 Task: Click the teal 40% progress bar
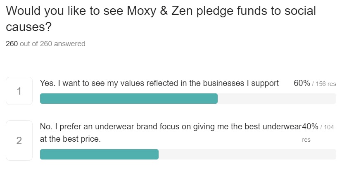tap(99, 155)
